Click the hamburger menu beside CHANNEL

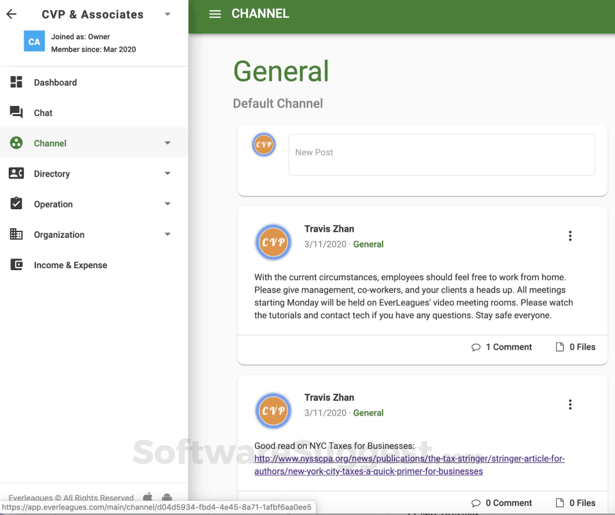(215, 13)
